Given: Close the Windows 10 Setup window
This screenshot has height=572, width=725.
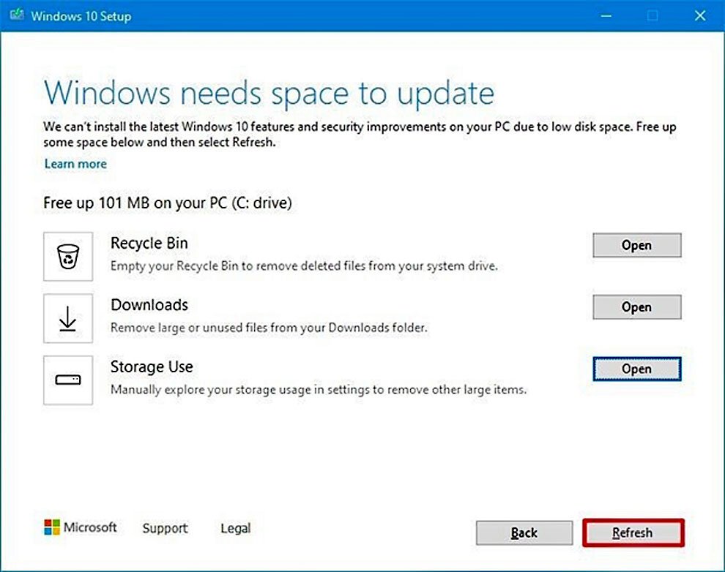Looking at the screenshot, I should tap(700, 15).
